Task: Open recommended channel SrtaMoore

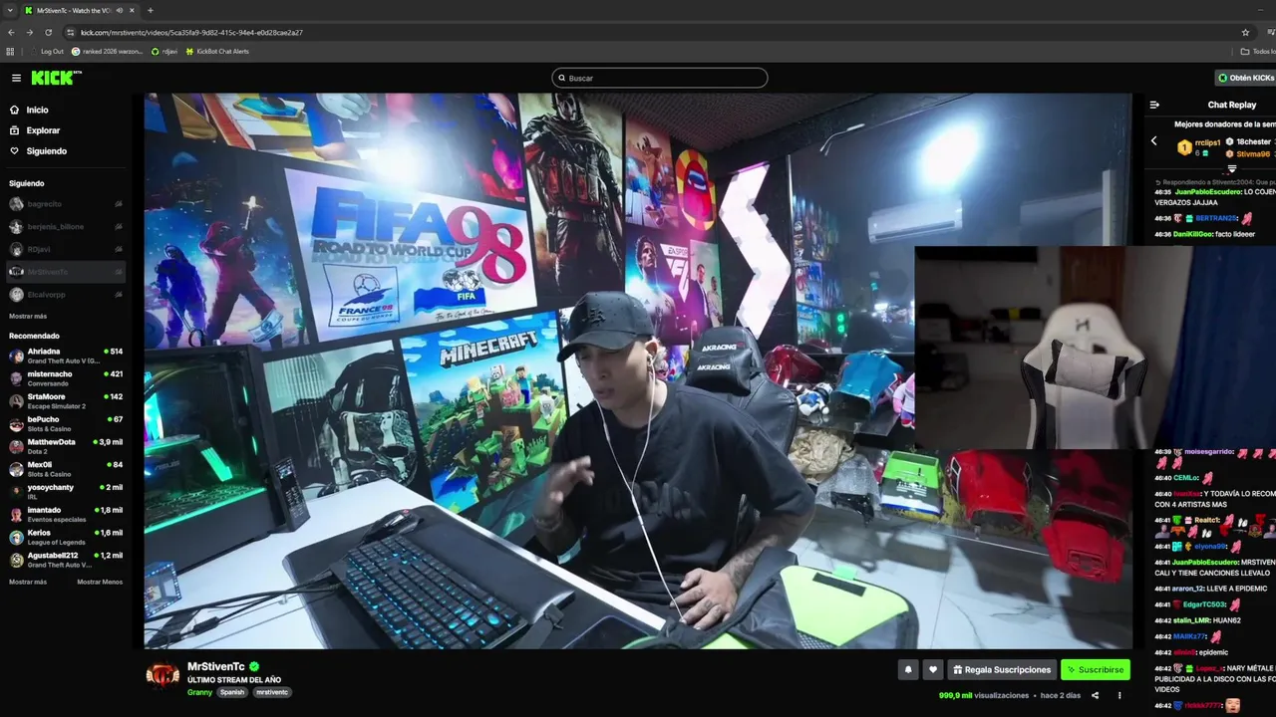Action: click(66, 401)
